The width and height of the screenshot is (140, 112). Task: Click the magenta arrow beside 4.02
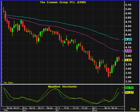click(x=123, y=51)
